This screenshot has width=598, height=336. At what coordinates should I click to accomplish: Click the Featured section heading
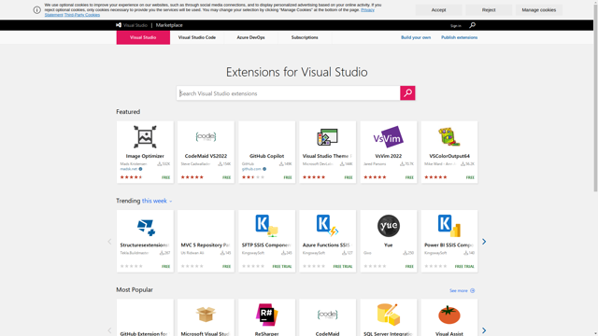tap(128, 112)
